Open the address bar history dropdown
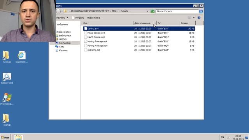The width and height of the screenshot is (249, 140). tap(148, 11)
